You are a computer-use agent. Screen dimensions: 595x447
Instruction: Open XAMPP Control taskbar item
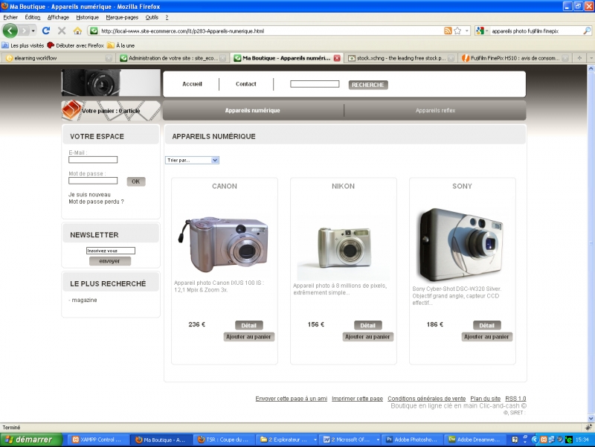tap(99, 440)
